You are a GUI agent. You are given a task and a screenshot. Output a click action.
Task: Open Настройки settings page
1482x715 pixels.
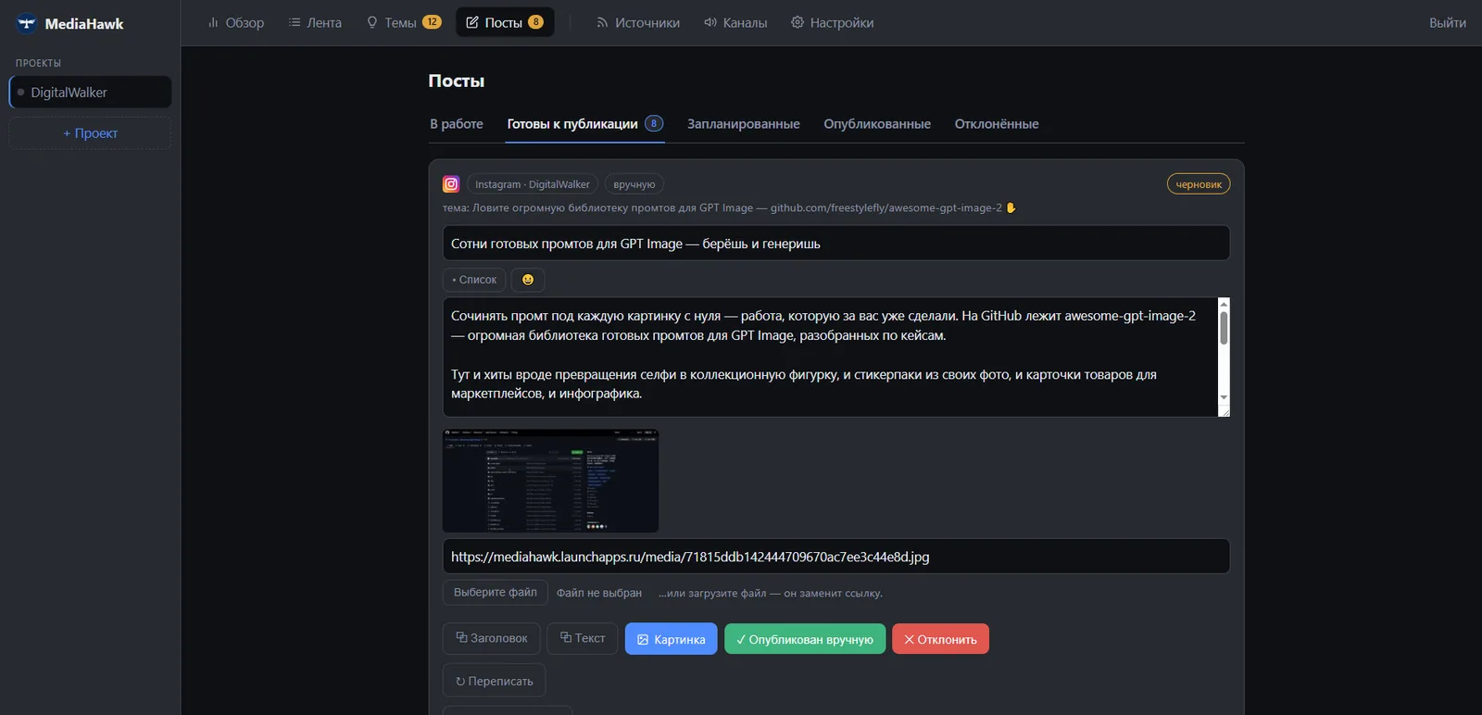coord(833,23)
